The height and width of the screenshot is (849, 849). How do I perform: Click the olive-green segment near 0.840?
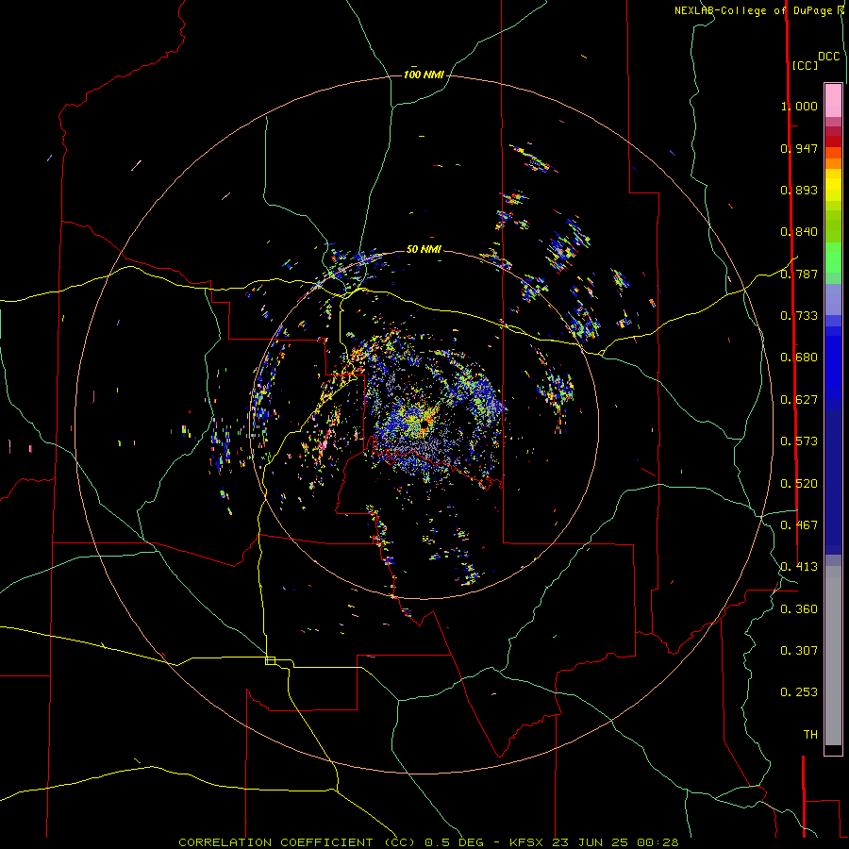833,226
